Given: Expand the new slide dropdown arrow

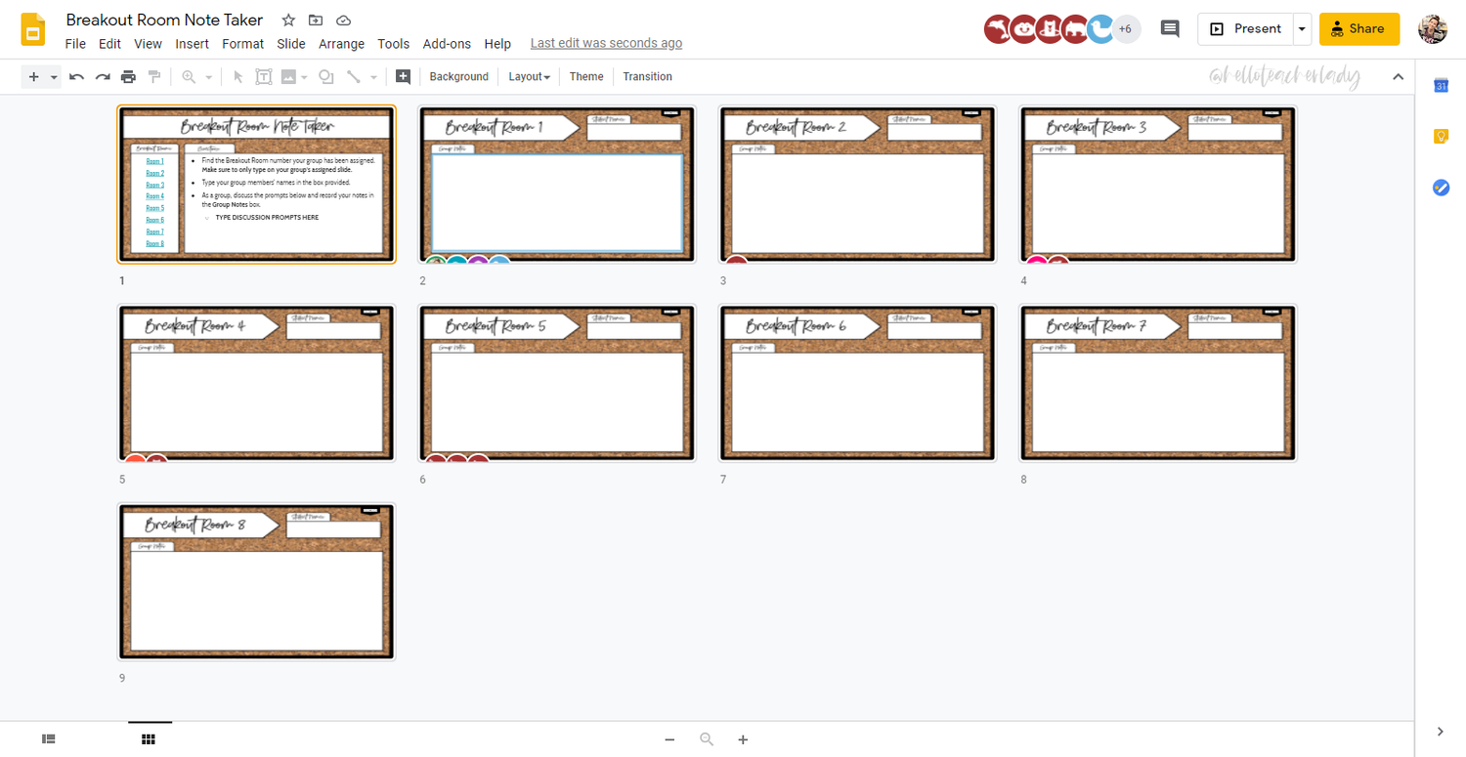Looking at the screenshot, I should (54, 76).
